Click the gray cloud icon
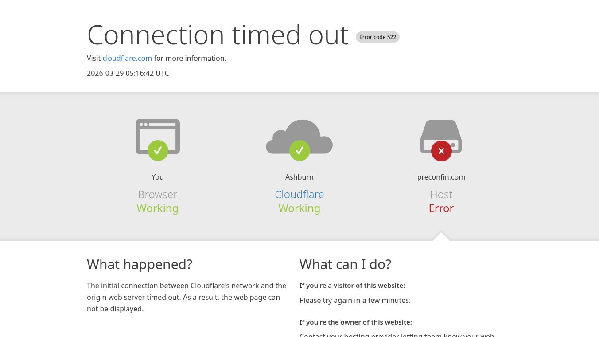 [x=299, y=133]
